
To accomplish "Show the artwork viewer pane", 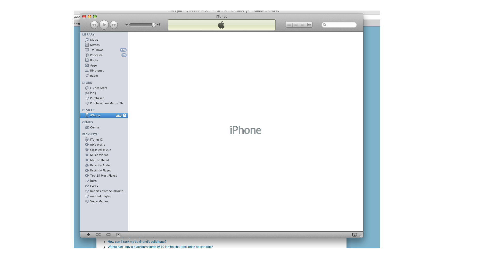I will (x=118, y=234).
